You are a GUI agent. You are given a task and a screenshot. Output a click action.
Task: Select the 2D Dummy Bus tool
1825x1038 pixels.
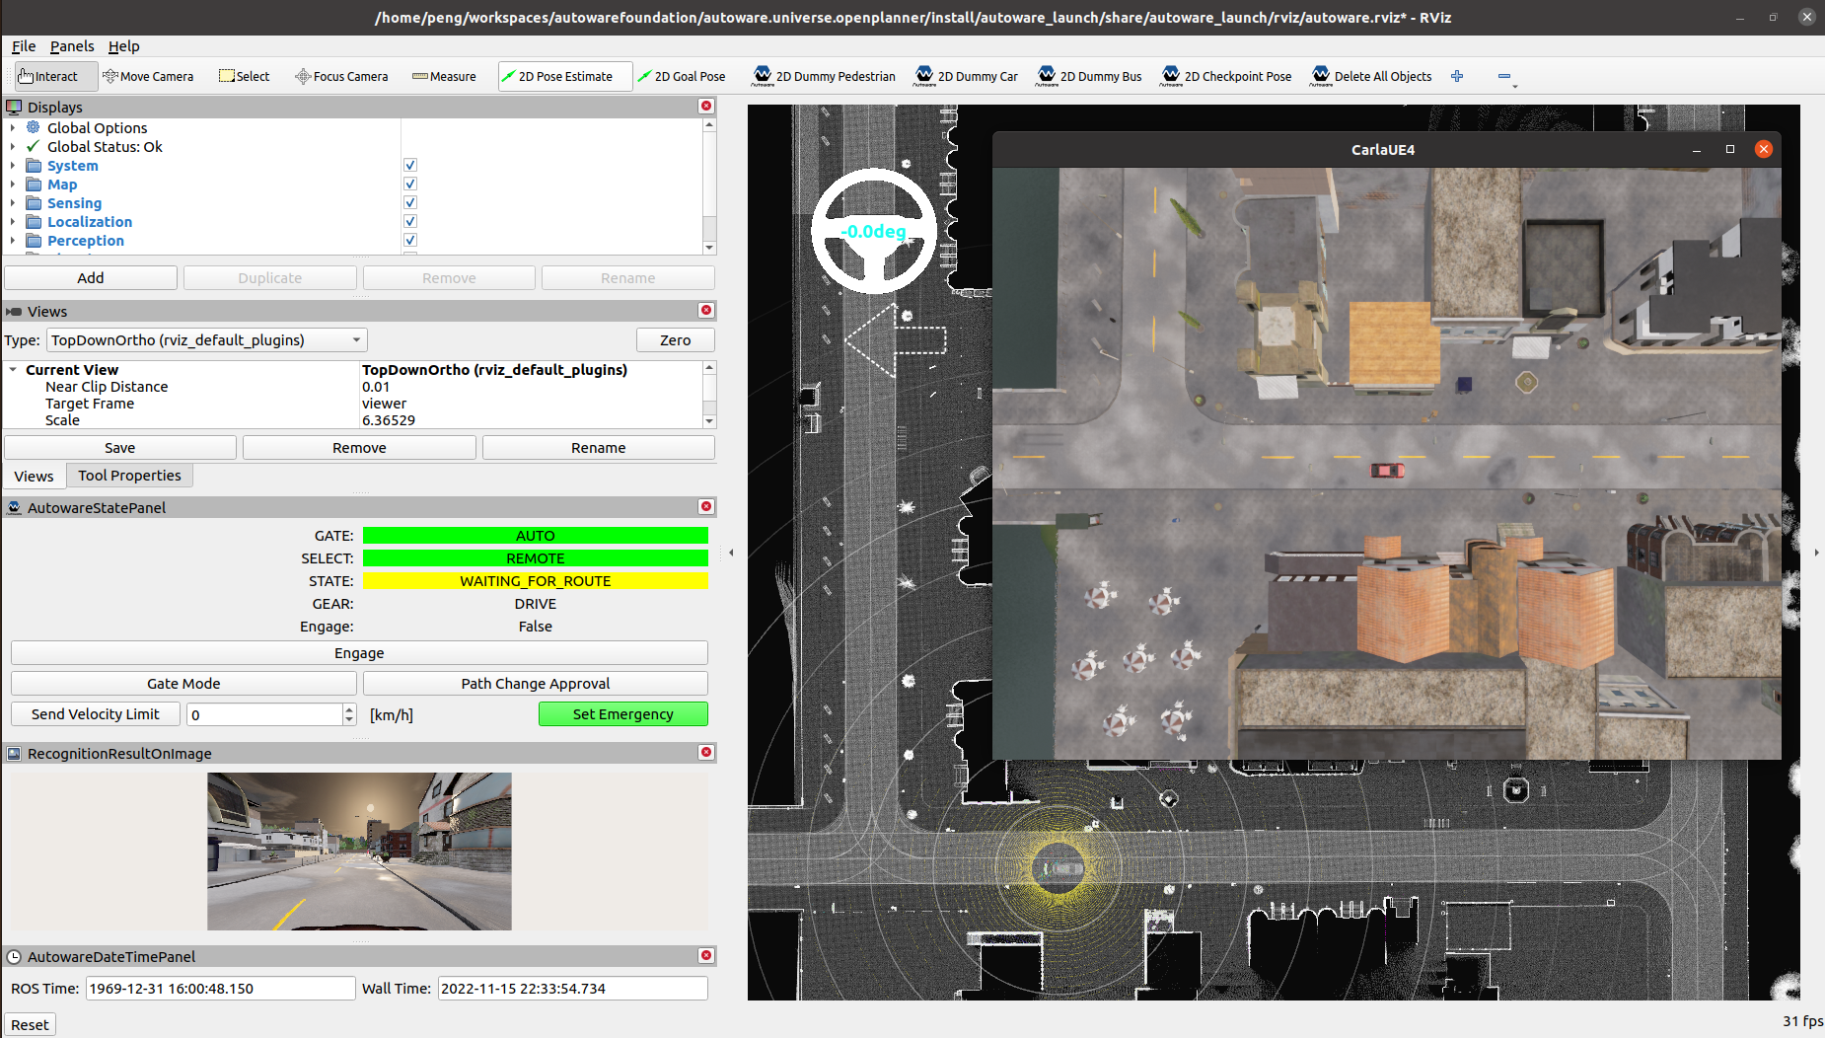pos(1088,76)
